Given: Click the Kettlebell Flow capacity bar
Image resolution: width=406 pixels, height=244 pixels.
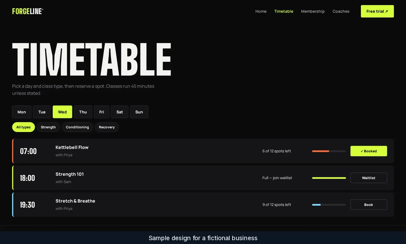Looking at the screenshot, I should (329, 151).
